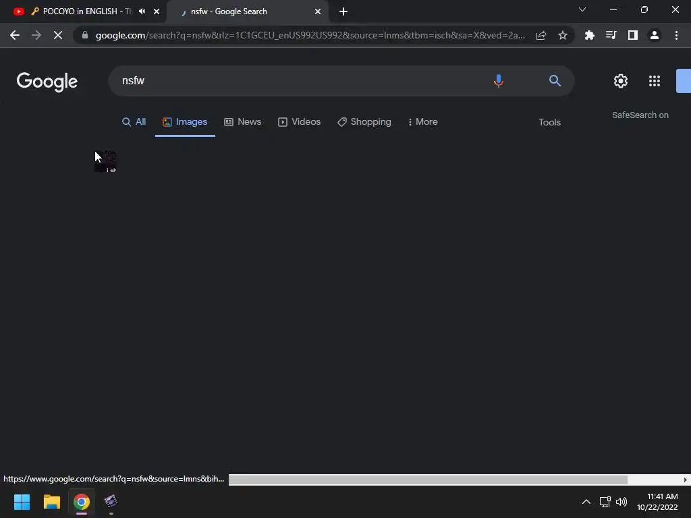Close the nsfw Google Search tab

318,11
